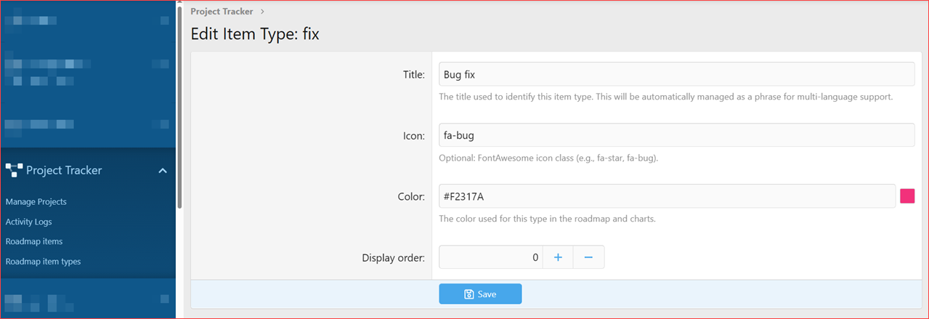Open Manage Projects in sidebar
Image resolution: width=929 pixels, height=319 pixels.
[36, 201]
